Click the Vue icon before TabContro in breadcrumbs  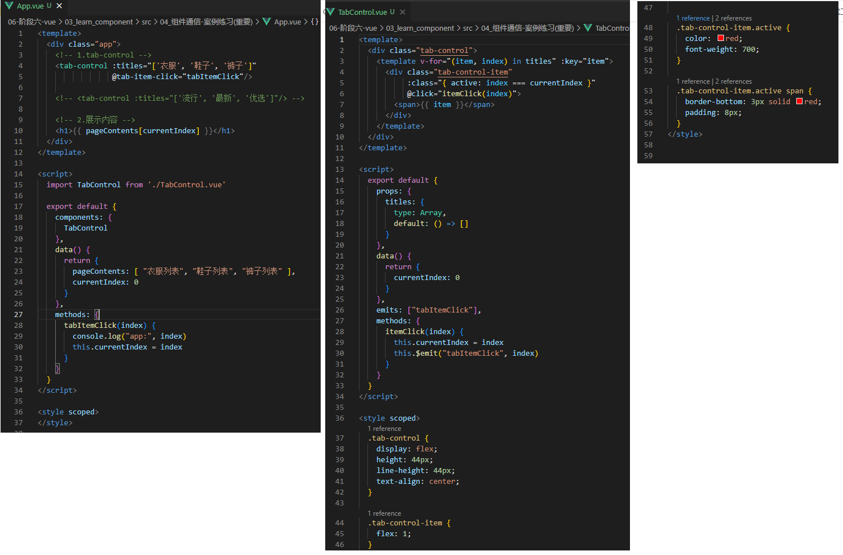(588, 28)
